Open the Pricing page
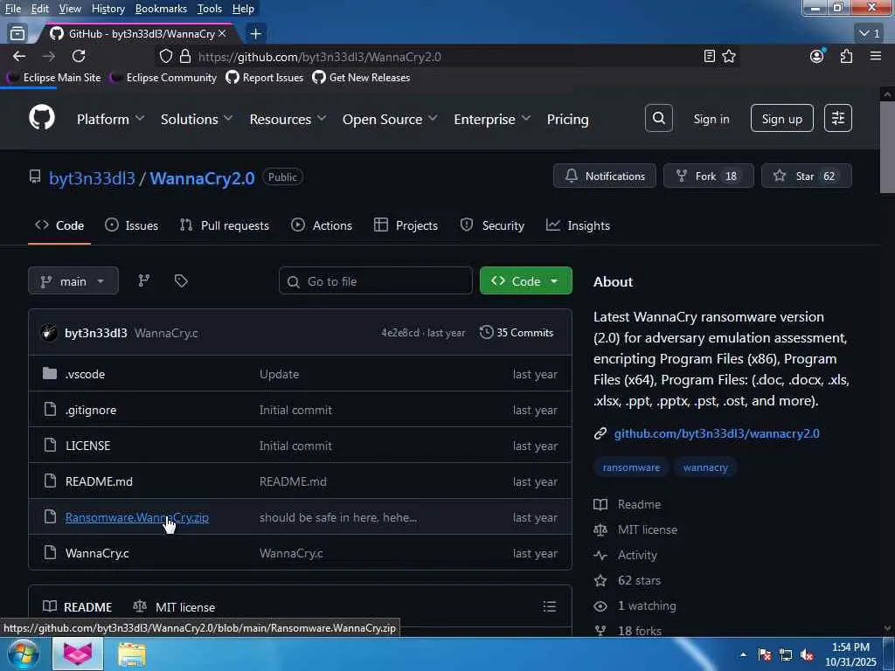Screen dimensions: 895x671 point(567,119)
